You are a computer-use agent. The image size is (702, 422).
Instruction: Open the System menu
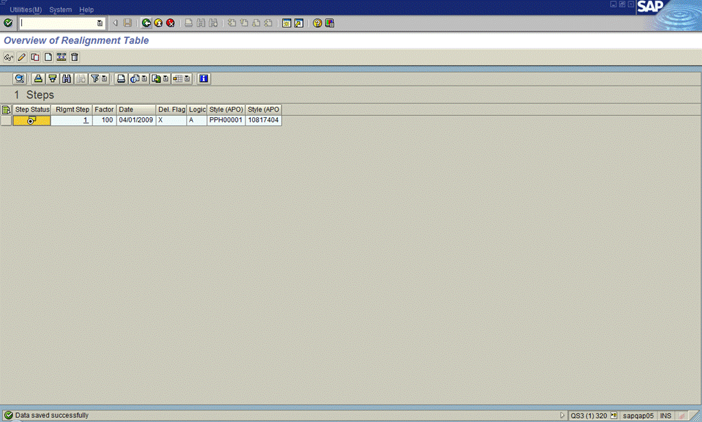coord(60,10)
